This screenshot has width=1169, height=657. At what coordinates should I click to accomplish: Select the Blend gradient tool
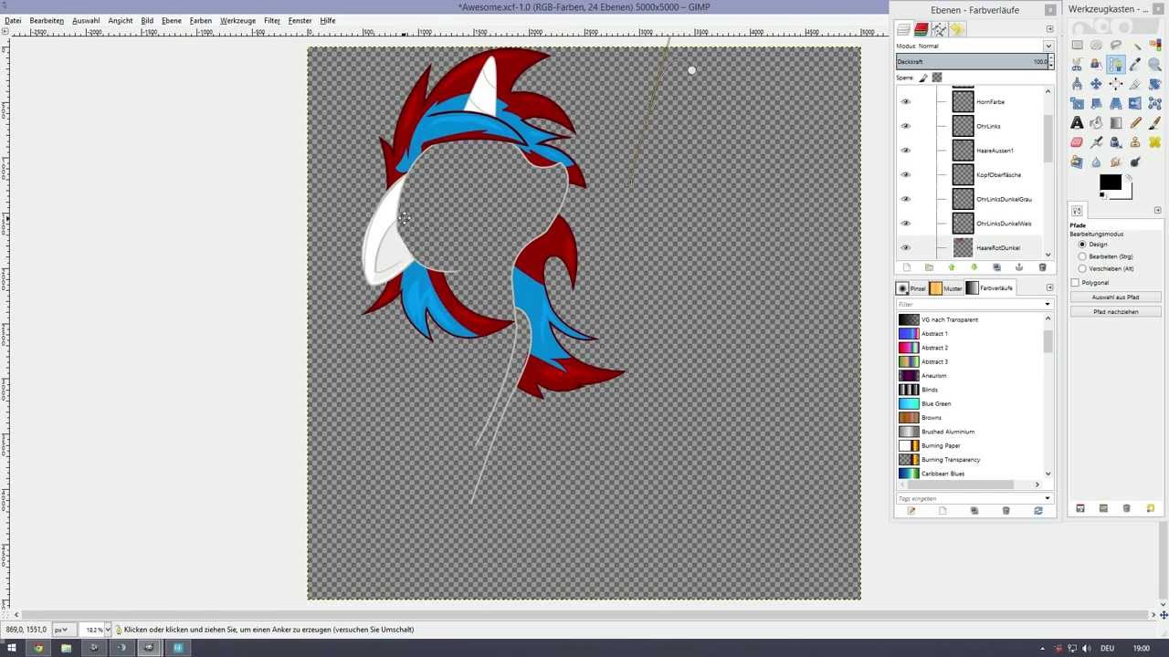click(x=1116, y=122)
